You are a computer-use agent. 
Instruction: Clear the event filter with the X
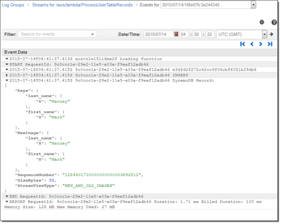click(93, 34)
